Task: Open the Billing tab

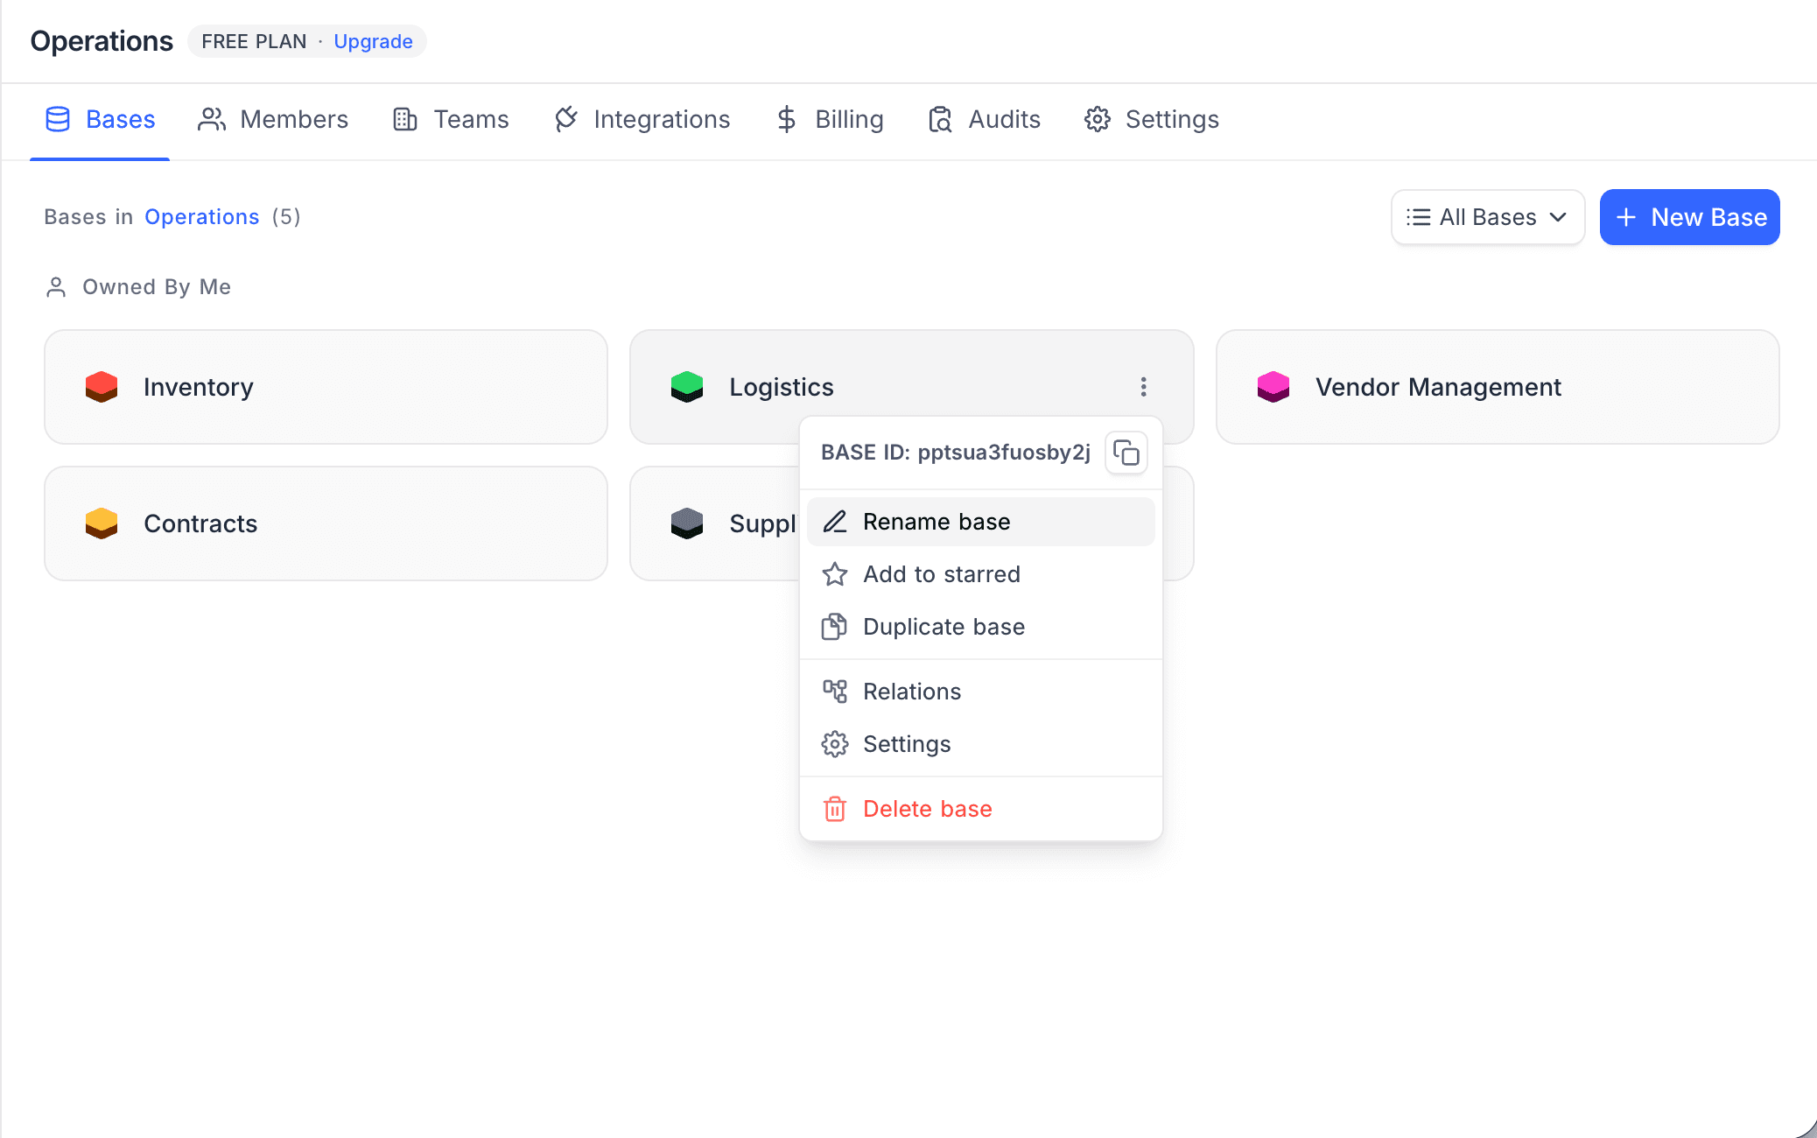Action: [830, 119]
